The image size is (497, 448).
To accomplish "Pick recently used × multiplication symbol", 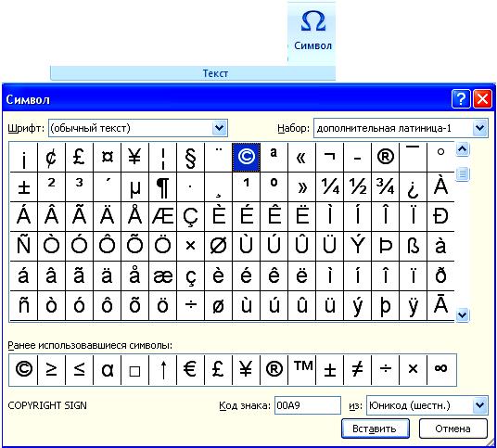I will 414,370.
